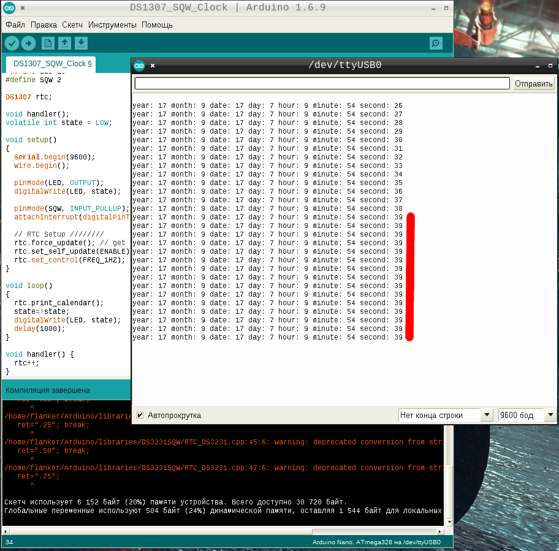The image size is (559, 551).
Task: Toggle the Автопрокрутка checkbox
Action: pyautogui.click(x=140, y=415)
